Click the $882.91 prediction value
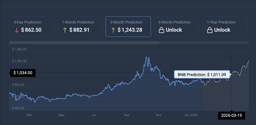 click(79, 30)
